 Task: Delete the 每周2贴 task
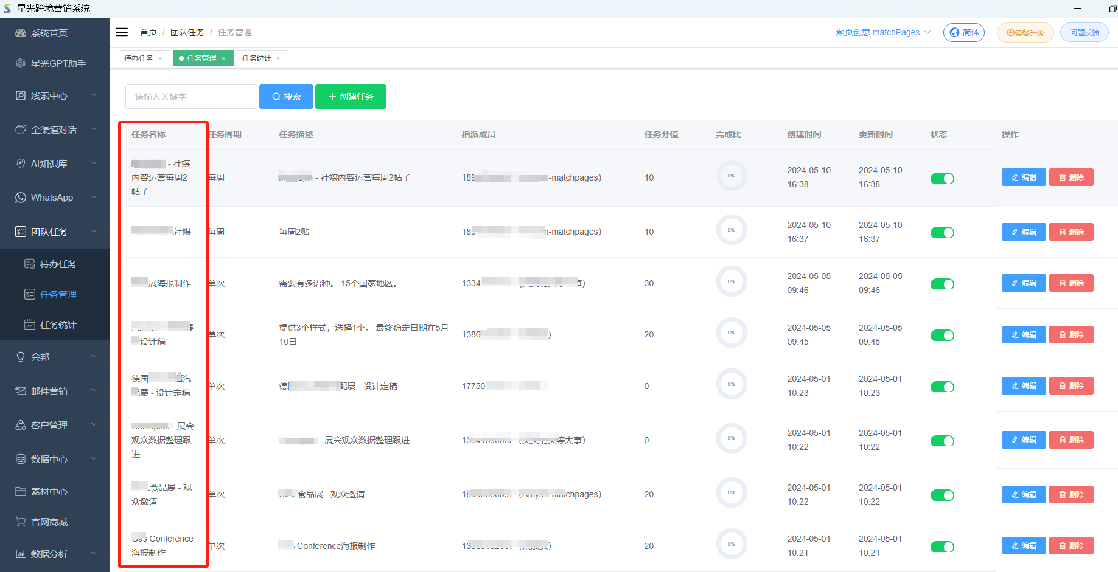tap(1071, 232)
